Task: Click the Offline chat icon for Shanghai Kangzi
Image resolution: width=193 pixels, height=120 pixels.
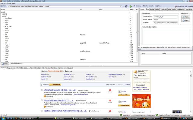Action: [x=120, y=102]
